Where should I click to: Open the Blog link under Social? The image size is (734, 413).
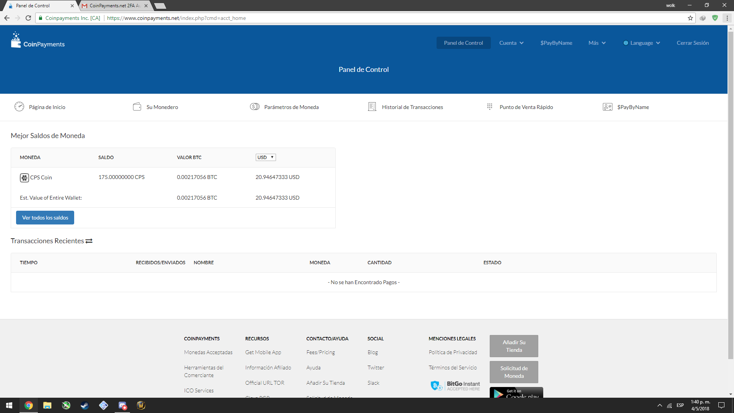[372, 352]
